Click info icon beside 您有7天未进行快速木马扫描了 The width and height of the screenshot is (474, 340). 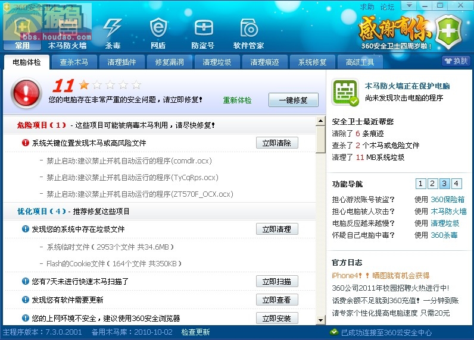pyautogui.click(x=26, y=281)
